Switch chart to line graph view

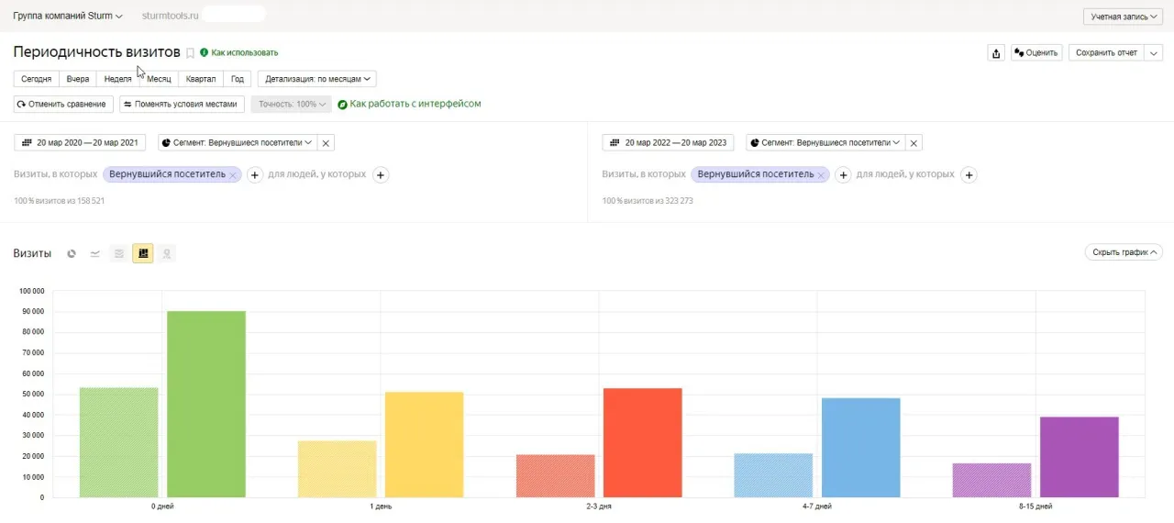pos(94,253)
